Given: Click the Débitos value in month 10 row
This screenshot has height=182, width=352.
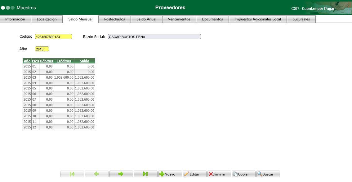Looking at the screenshot, I should pos(46,116).
